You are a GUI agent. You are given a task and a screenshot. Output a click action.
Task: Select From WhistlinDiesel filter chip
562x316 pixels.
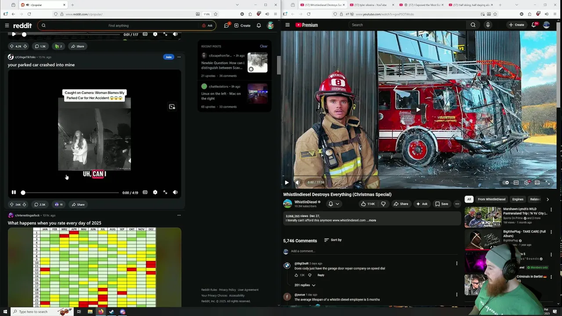(x=491, y=199)
